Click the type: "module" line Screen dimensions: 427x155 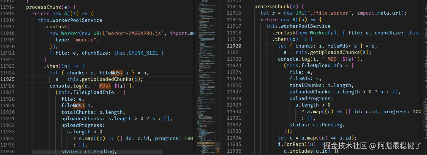(x=77, y=40)
